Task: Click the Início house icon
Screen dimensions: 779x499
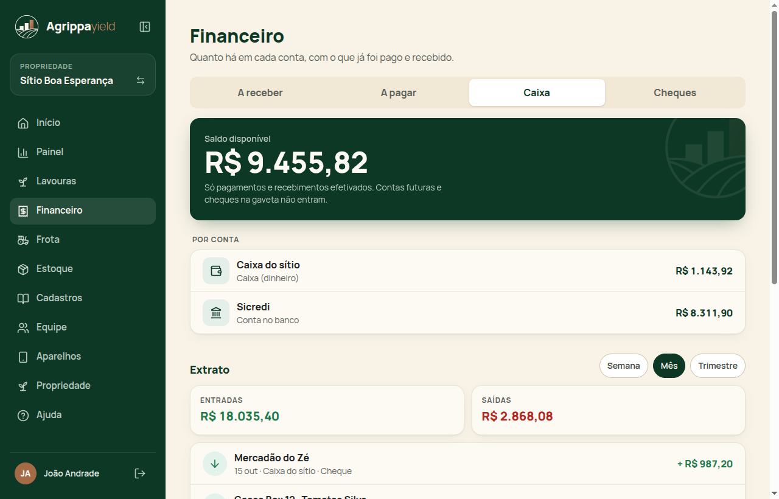Action: (23, 123)
